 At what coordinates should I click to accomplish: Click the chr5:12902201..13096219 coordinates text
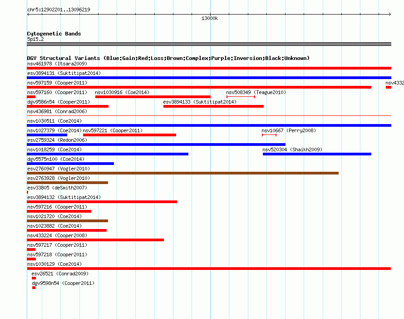59,10
